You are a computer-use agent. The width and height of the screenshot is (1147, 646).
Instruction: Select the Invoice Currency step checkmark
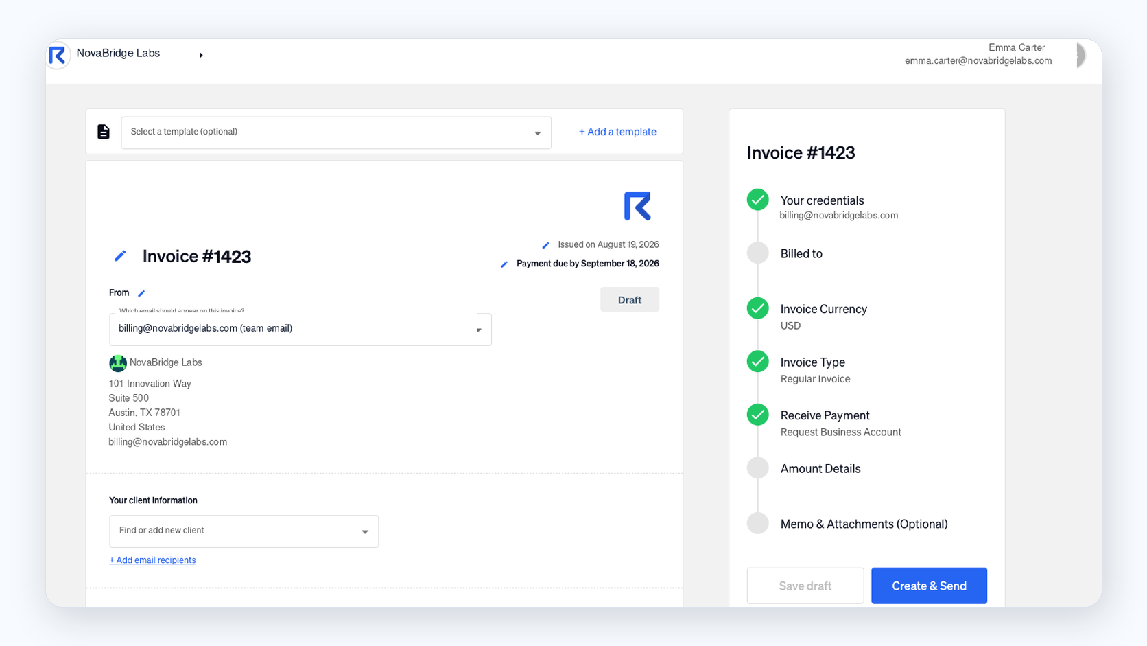pyautogui.click(x=758, y=308)
